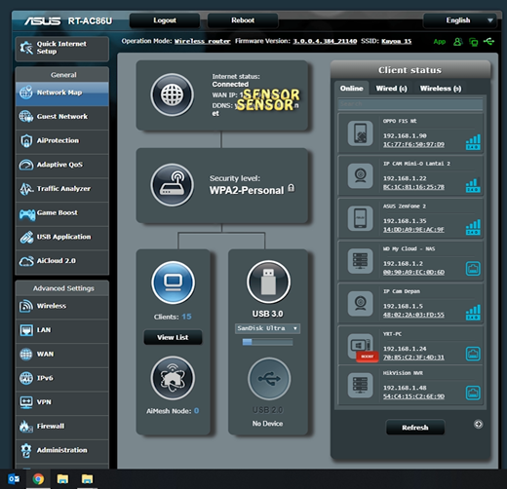Switch to the Wireless (9) client tab
The height and width of the screenshot is (489, 507).
(441, 89)
